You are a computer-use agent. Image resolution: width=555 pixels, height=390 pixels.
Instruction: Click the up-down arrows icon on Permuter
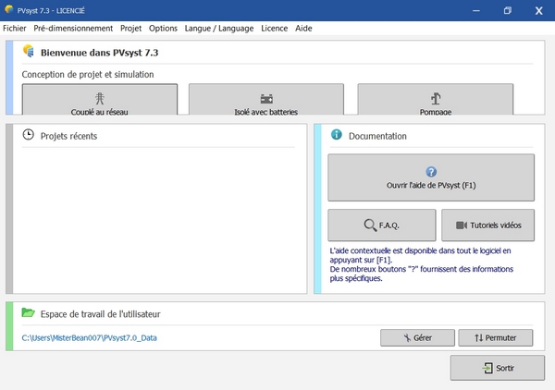click(479, 338)
